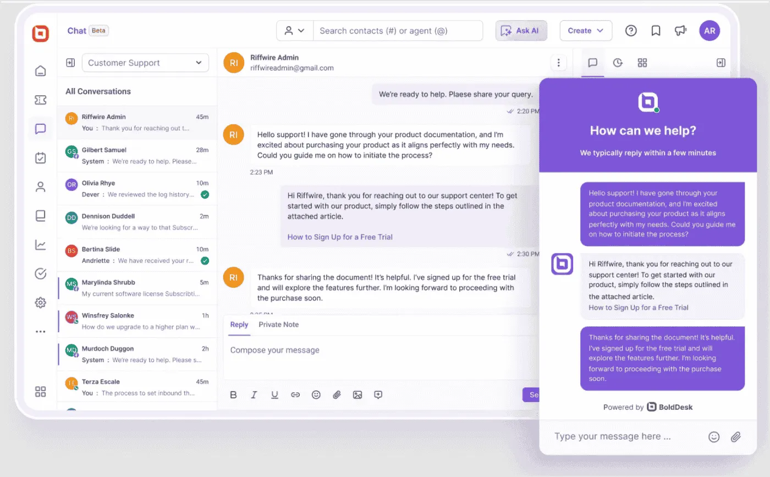Open the Gilbert Samuel conversation
The height and width of the screenshot is (477, 770).
click(137, 156)
